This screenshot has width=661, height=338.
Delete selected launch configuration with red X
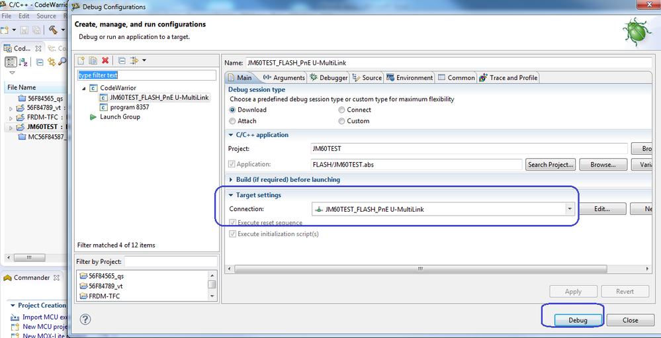click(x=105, y=61)
